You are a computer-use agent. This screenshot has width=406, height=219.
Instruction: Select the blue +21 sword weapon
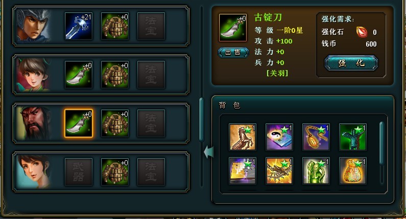point(79,26)
